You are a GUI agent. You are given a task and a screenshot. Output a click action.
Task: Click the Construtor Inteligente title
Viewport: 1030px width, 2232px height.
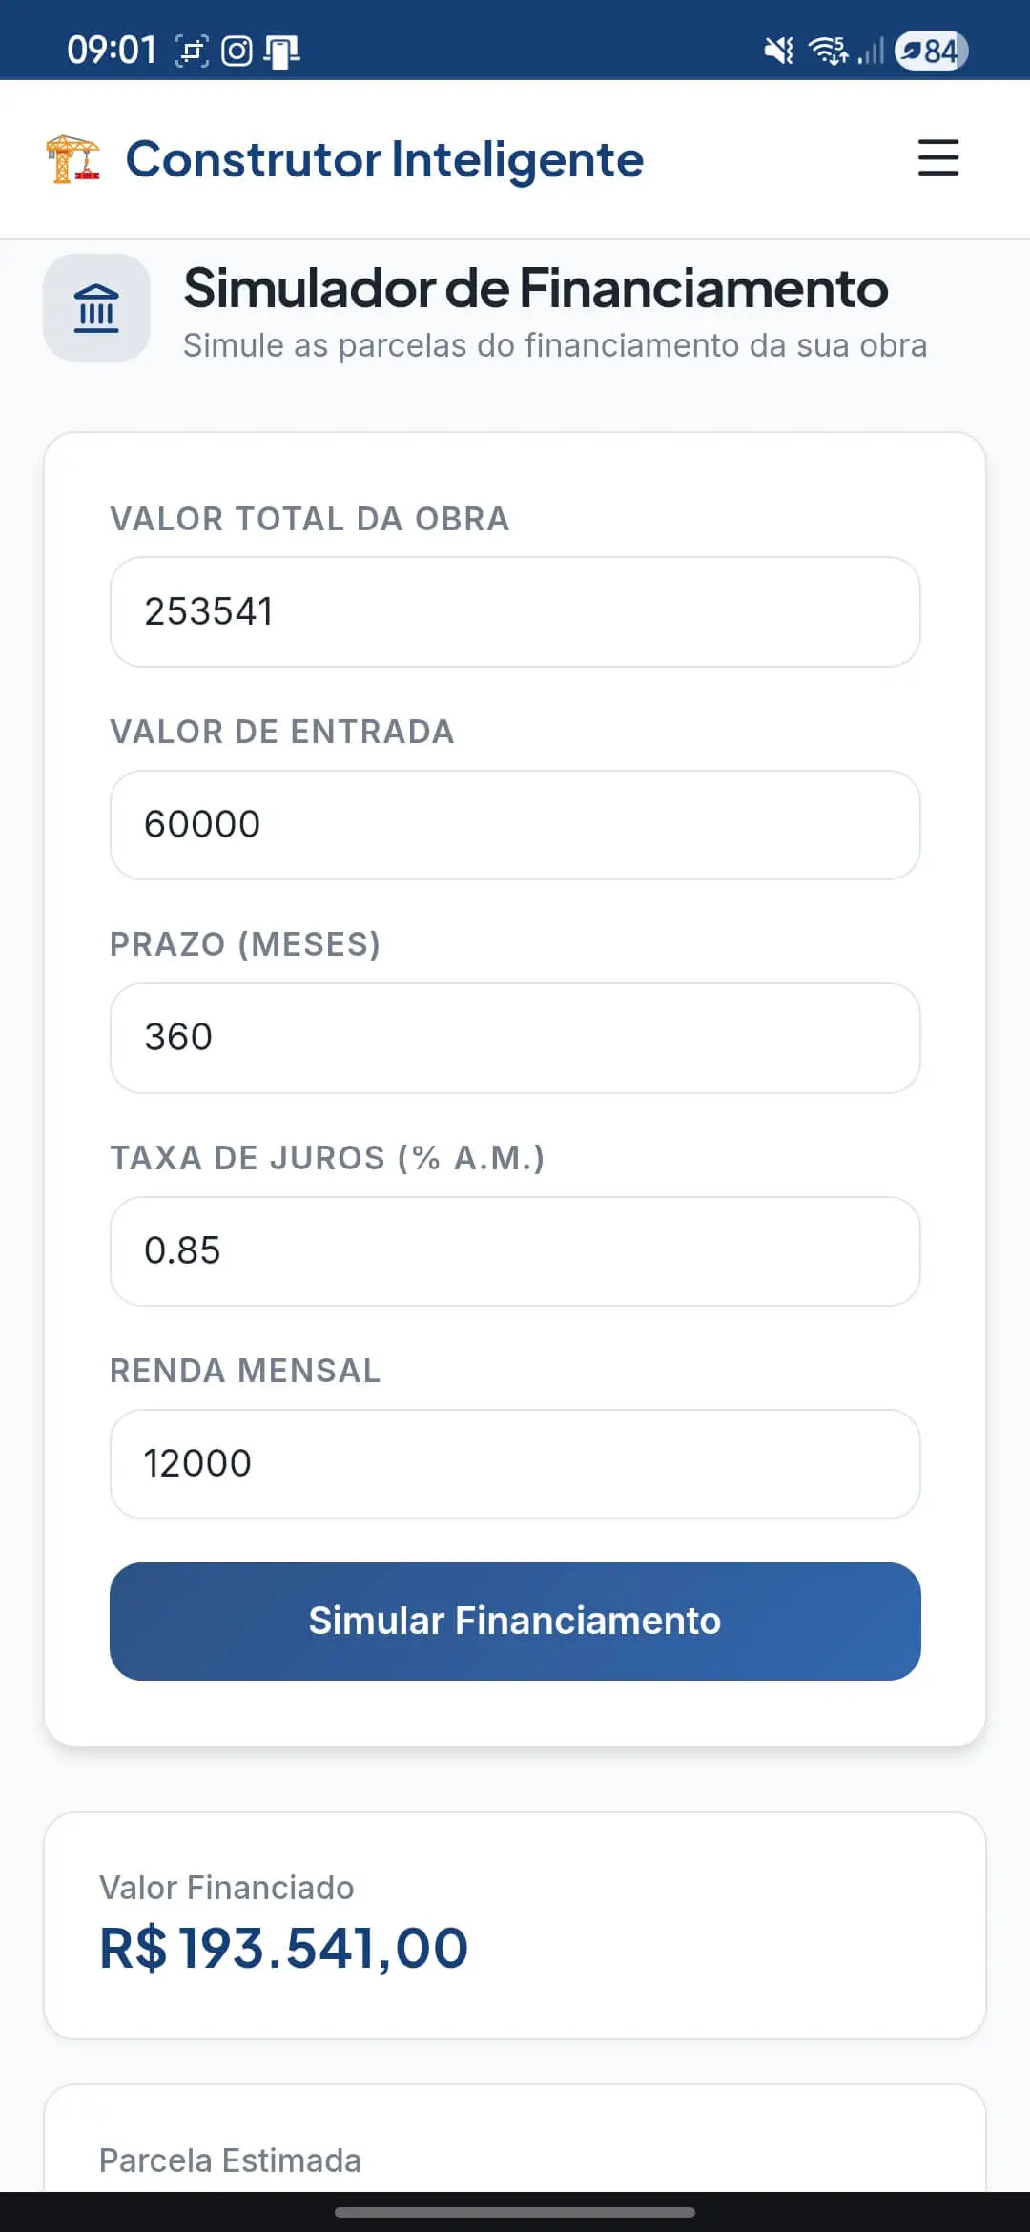(x=384, y=159)
